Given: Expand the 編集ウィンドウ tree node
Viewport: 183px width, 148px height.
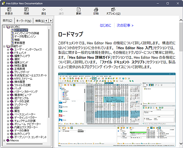Looking at the screenshot, I should (8, 56).
